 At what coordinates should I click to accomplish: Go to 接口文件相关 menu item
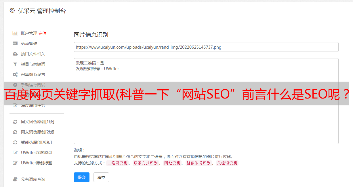(33, 54)
